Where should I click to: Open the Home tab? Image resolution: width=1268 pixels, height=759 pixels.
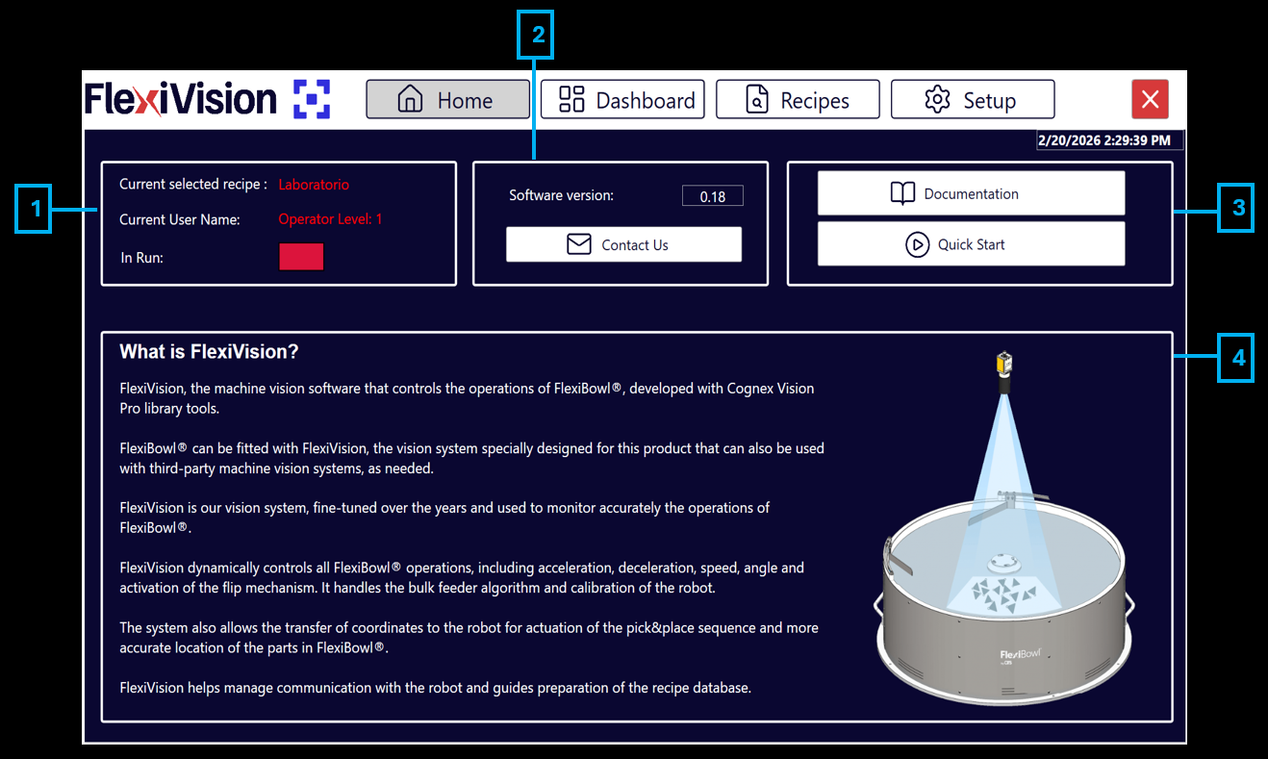coord(447,99)
